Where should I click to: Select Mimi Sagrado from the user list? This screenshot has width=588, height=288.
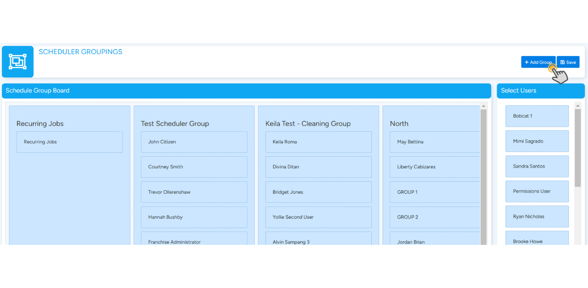[x=537, y=141]
